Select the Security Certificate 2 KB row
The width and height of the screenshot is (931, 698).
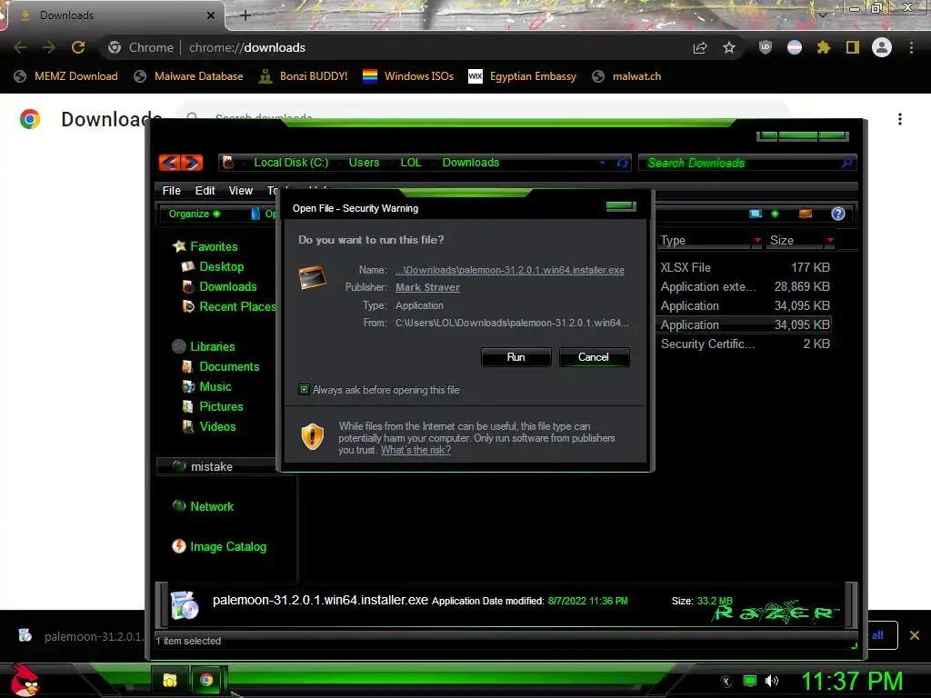746,344
